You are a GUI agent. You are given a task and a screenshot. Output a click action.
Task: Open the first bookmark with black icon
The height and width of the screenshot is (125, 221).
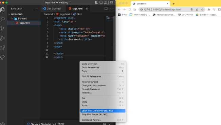(122, 15)
